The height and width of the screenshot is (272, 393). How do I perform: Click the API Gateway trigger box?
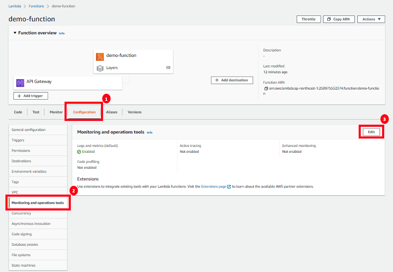[x=68, y=83]
